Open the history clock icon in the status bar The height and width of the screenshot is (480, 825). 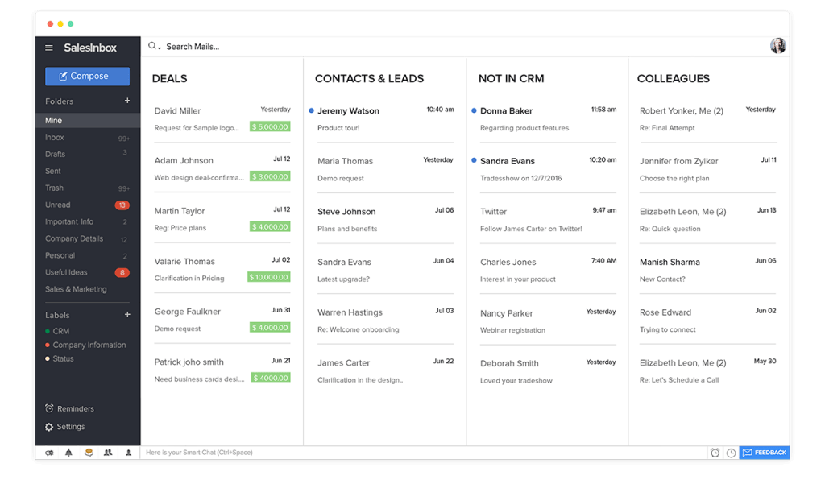click(732, 453)
